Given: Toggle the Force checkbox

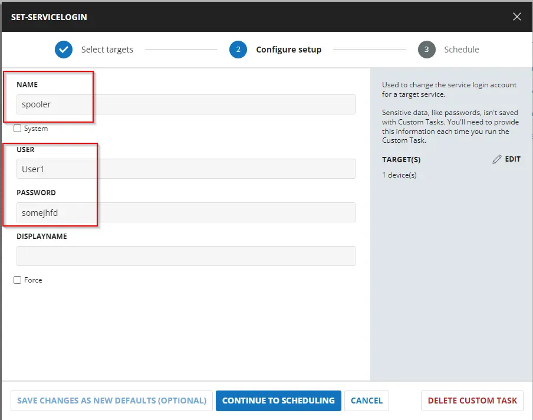Looking at the screenshot, I should click(18, 280).
